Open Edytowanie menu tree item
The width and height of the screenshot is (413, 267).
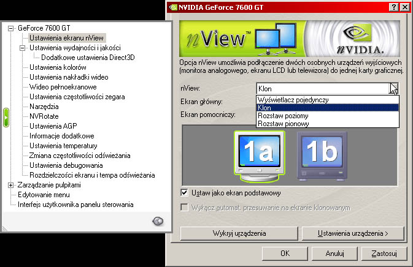44,195
